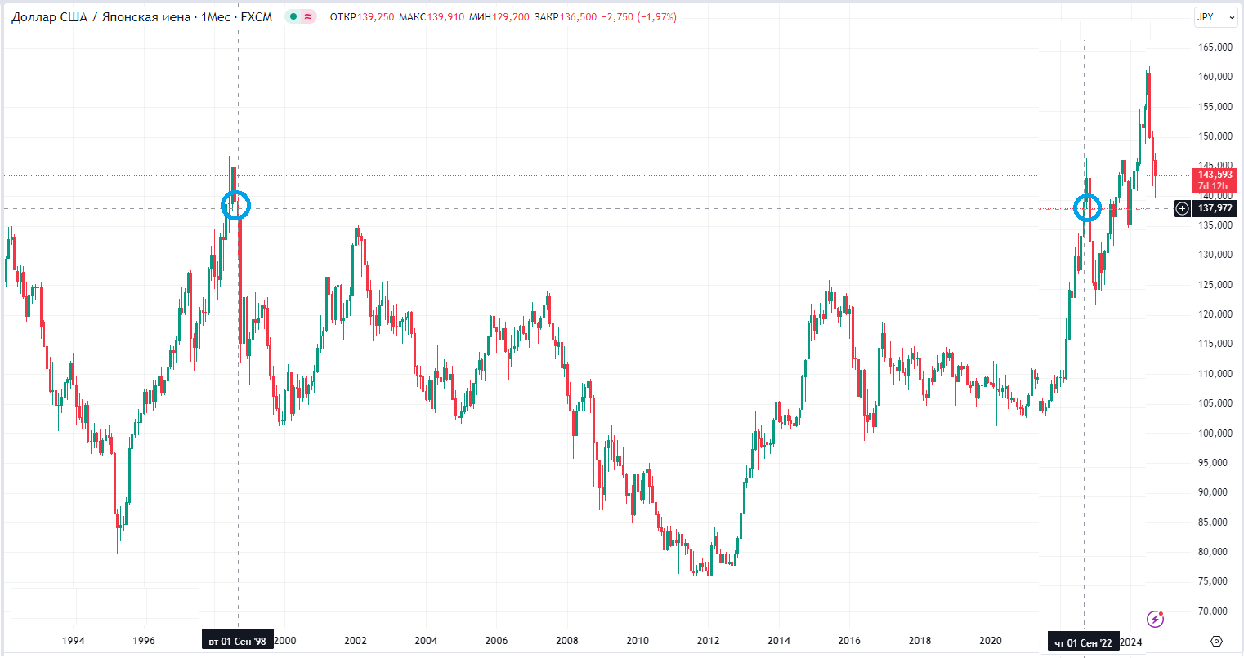The height and width of the screenshot is (658, 1244).
Task: Open the purple lightning events icon
Action: (x=1155, y=619)
